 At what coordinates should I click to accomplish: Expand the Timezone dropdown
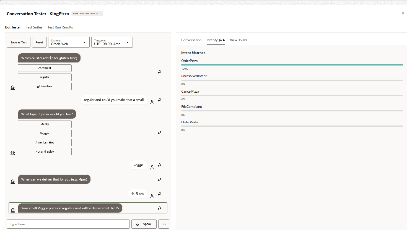click(x=112, y=42)
